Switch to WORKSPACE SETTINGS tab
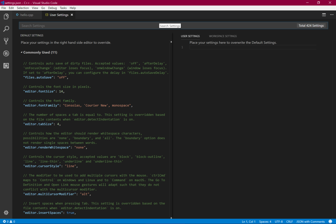Image resolution: width=336 pixels, height=224 pixels. [223, 36]
